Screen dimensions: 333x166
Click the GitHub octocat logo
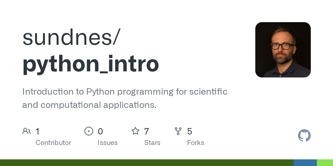pyautogui.click(x=304, y=136)
